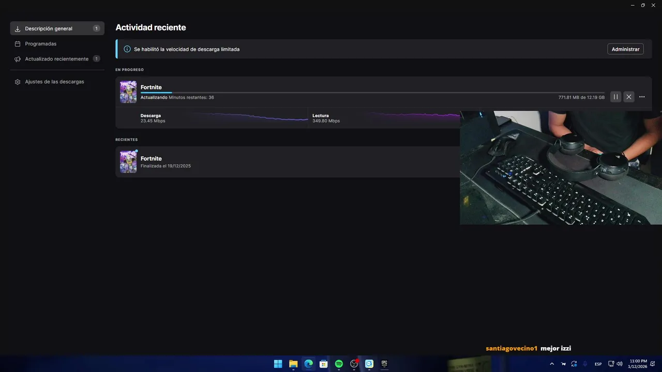
Task: Open Microsoft Edge from the taskbar
Action: coord(308,364)
